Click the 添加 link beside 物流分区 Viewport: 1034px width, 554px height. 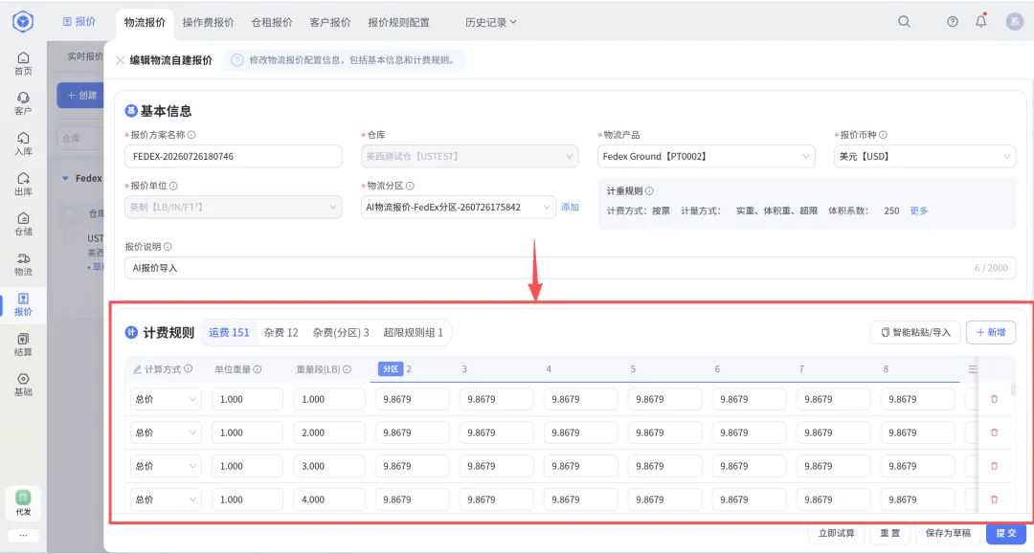pyautogui.click(x=570, y=207)
